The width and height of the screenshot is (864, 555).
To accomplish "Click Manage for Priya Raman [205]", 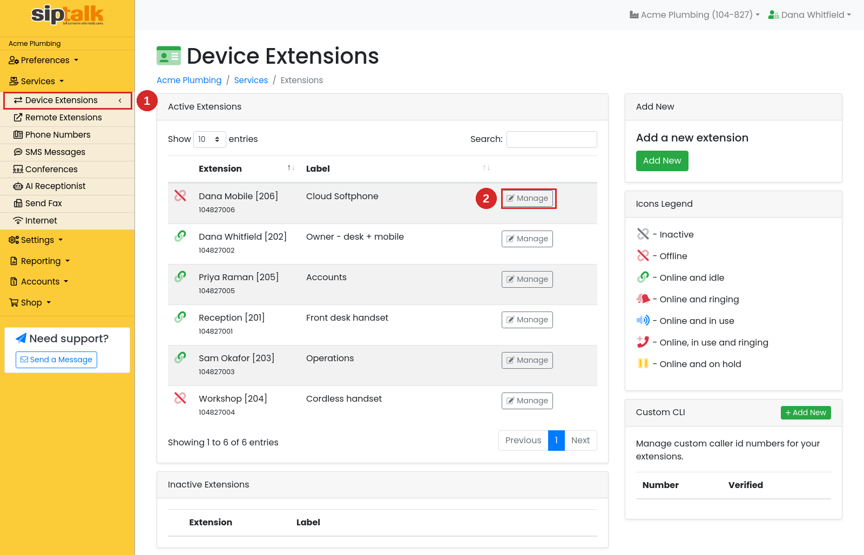I will click(x=527, y=279).
